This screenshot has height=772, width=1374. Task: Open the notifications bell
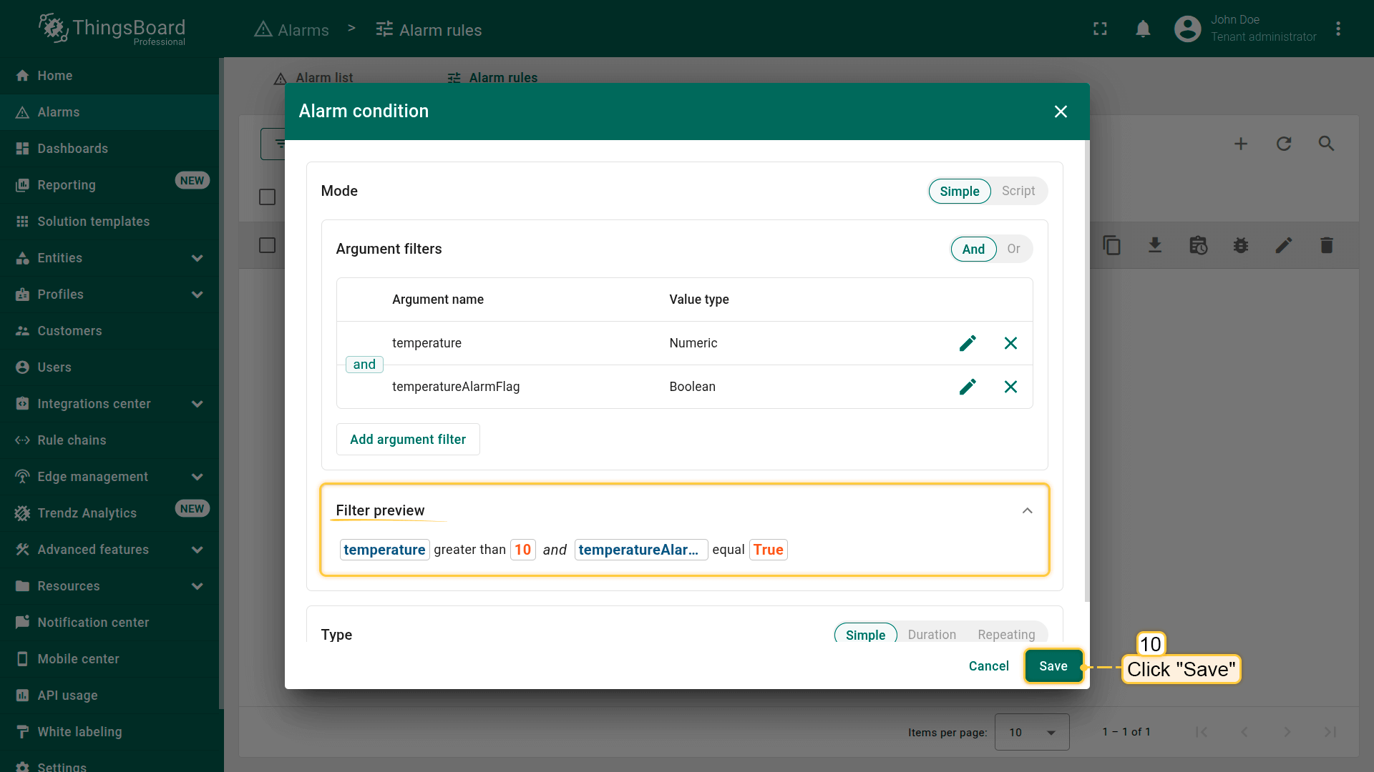pyautogui.click(x=1143, y=29)
